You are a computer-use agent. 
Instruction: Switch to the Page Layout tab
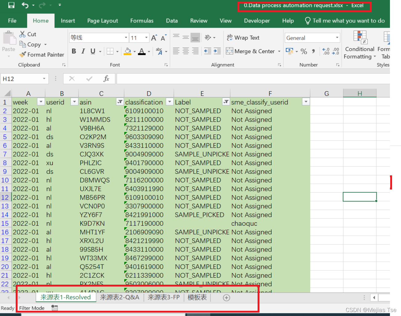(102, 21)
